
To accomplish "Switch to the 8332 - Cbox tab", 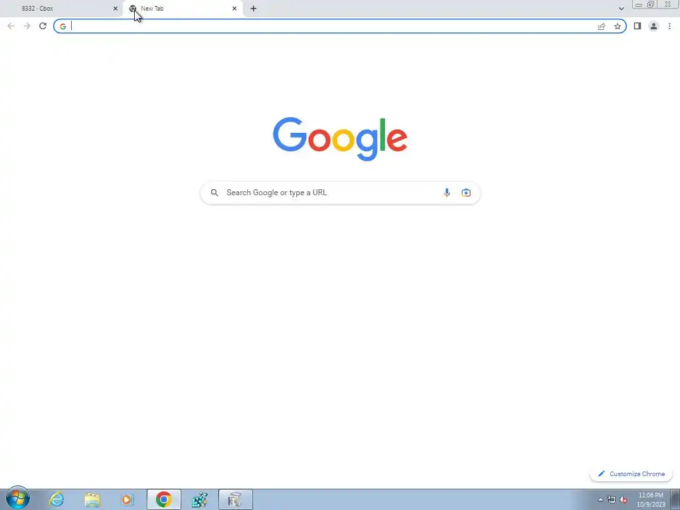I will click(x=60, y=8).
